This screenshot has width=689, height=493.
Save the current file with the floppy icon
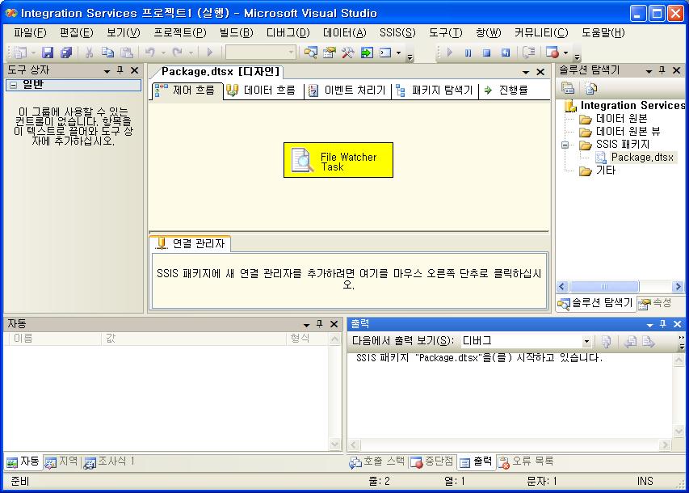pyautogui.click(x=48, y=53)
